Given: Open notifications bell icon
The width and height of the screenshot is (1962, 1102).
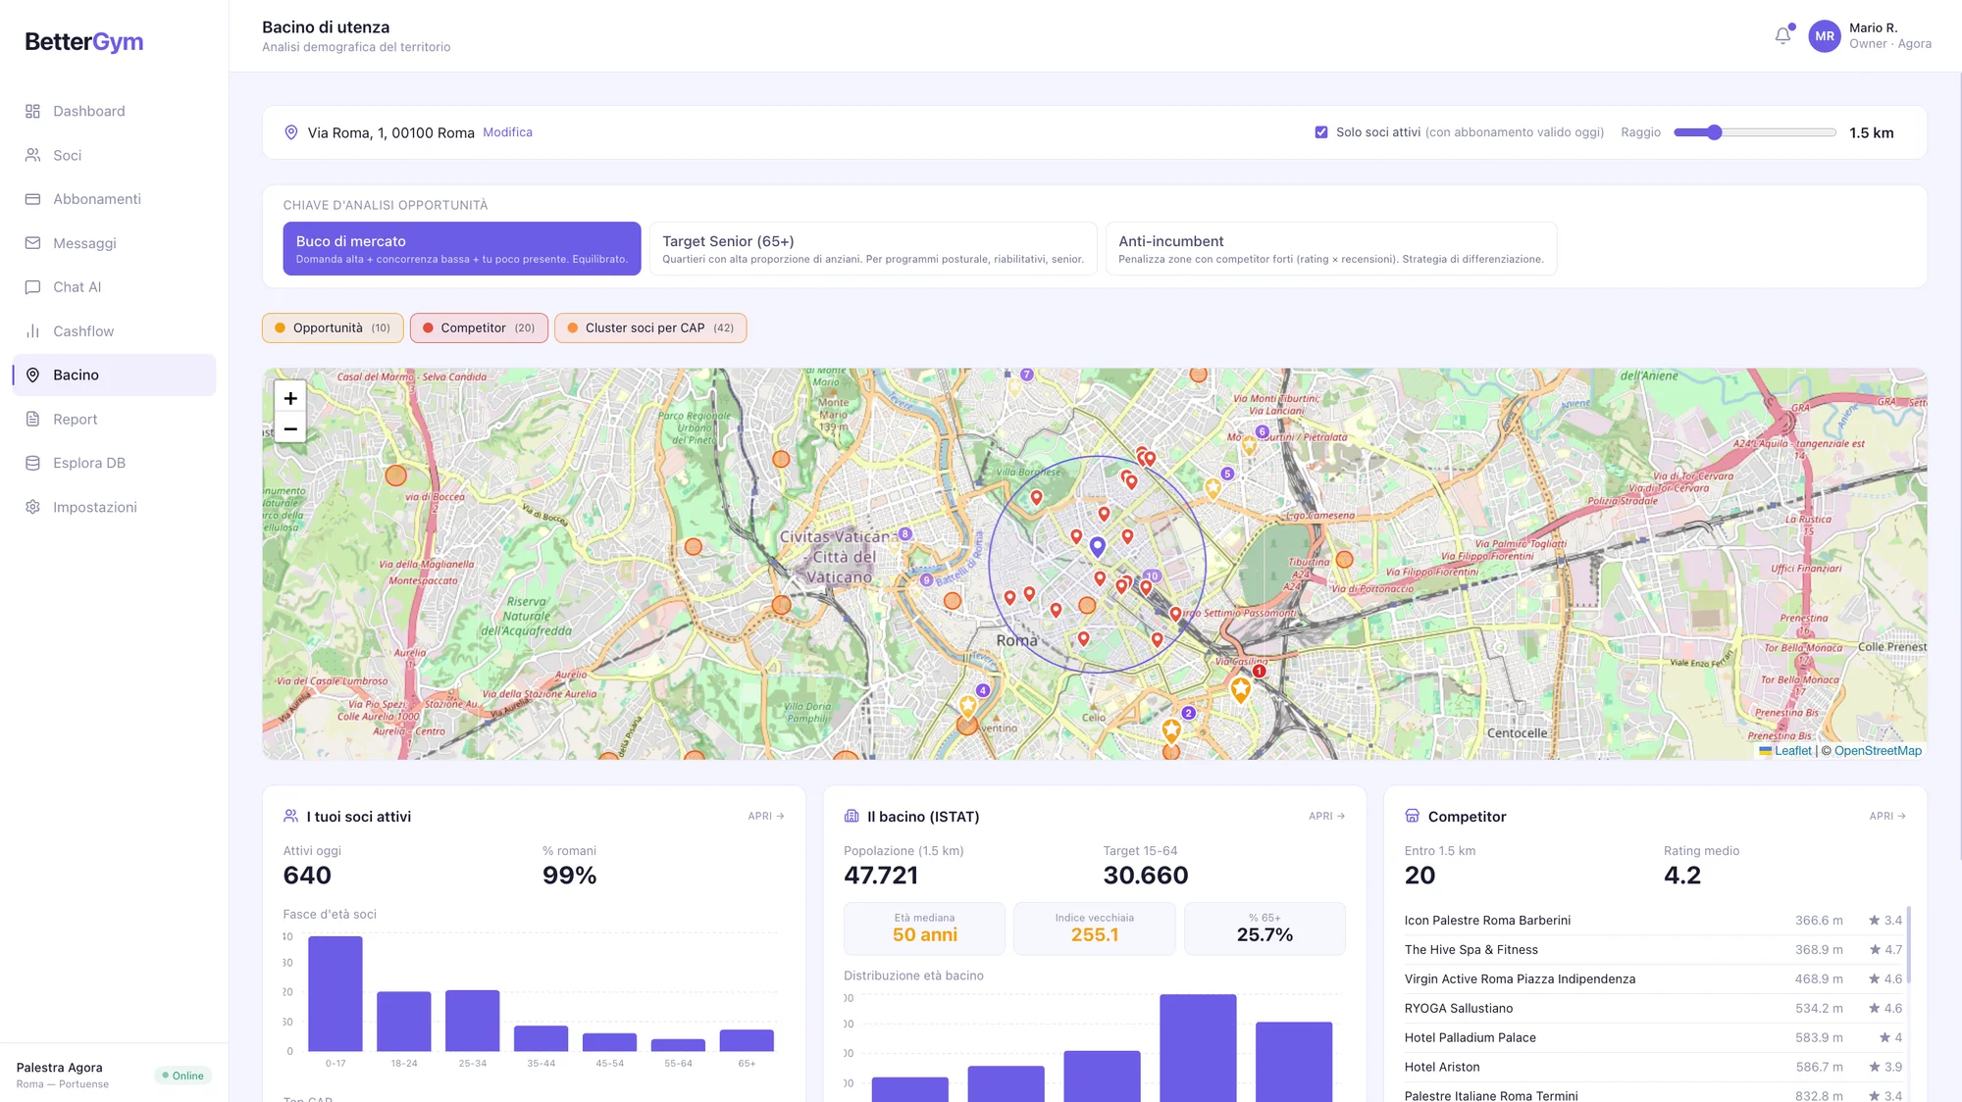Looking at the screenshot, I should pos(1783,35).
